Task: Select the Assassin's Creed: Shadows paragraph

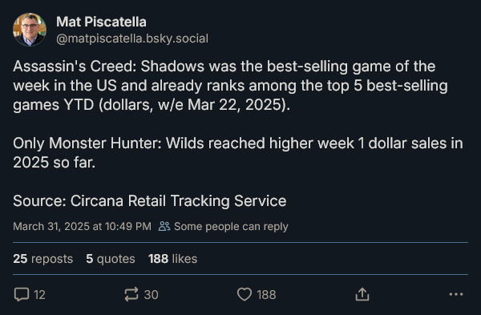Action: pos(230,86)
